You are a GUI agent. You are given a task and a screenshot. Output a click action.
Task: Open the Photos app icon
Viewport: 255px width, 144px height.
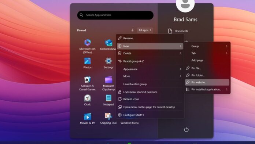[x=87, y=63]
